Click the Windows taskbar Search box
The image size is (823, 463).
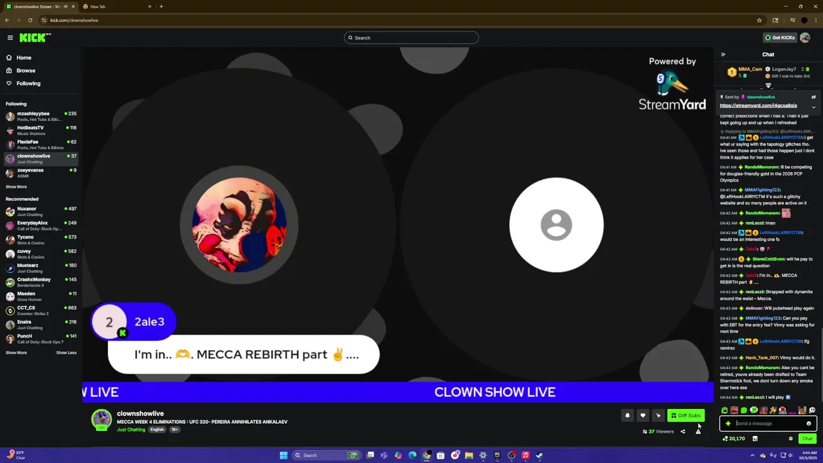tap(326, 455)
